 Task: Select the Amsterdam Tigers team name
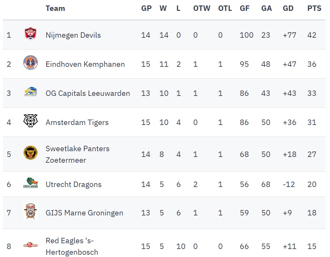coord(77,122)
